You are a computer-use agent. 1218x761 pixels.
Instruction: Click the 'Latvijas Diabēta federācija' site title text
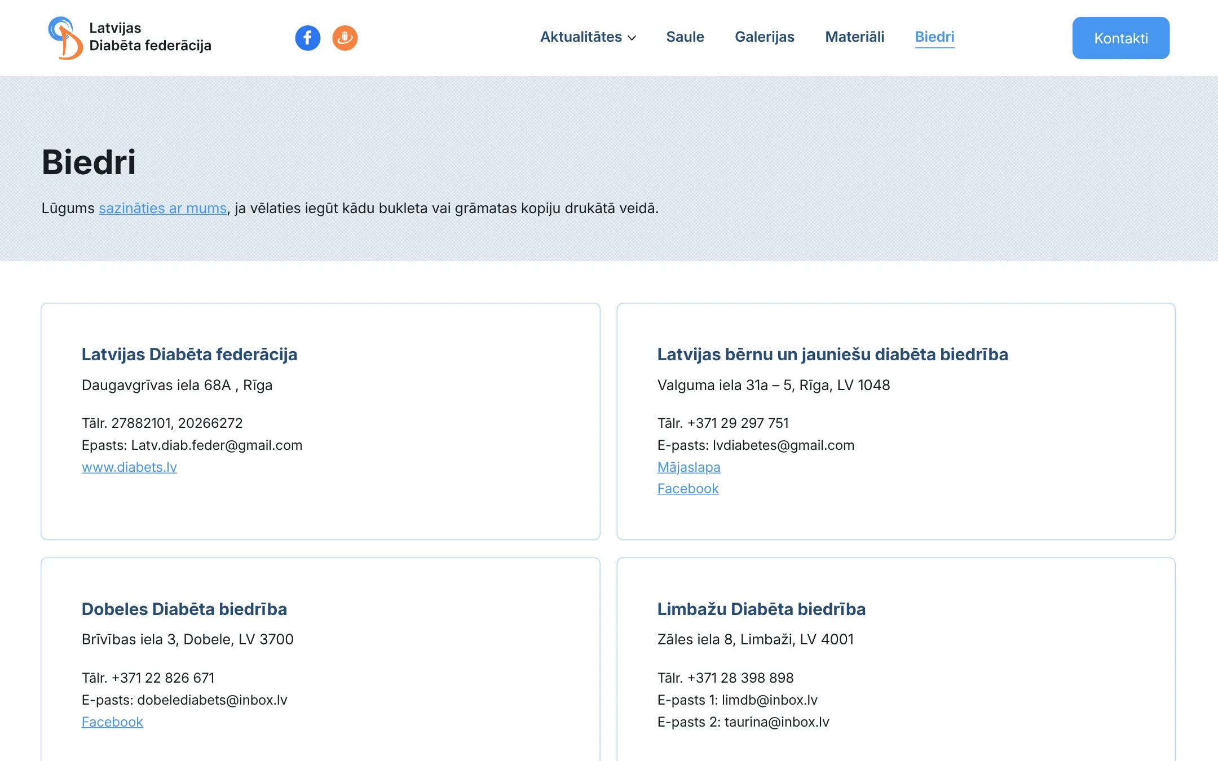click(x=150, y=37)
